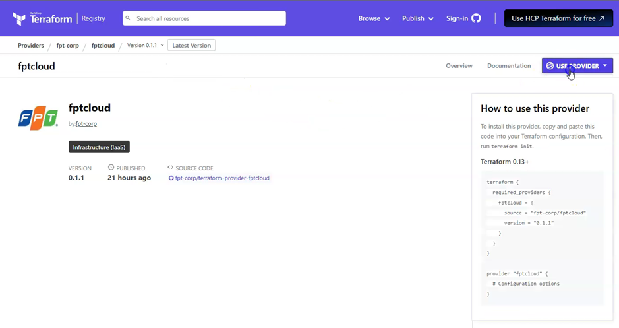Click the GitHub icon next to source repo
The width and height of the screenshot is (619, 328).
(171, 178)
